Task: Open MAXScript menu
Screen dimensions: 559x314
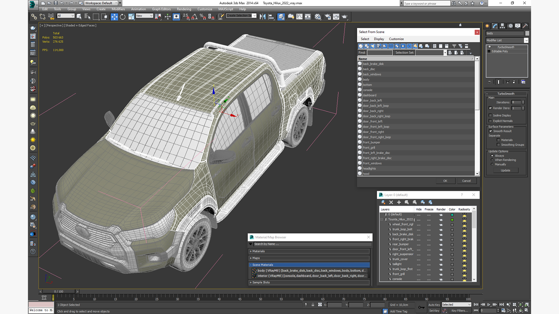Action: pyautogui.click(x=226, y=9)
